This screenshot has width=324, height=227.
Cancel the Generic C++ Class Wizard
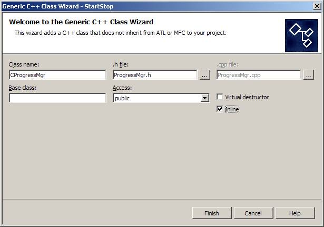point(253,213)
